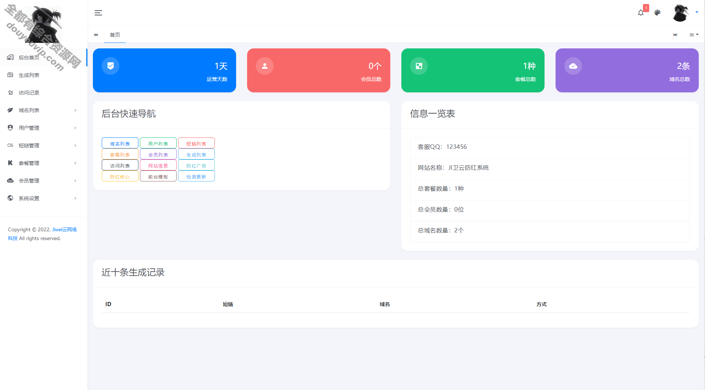Click the 总套餐数量: 1种 row
Viewport: 705px width, 390px height.
[550, 190]
